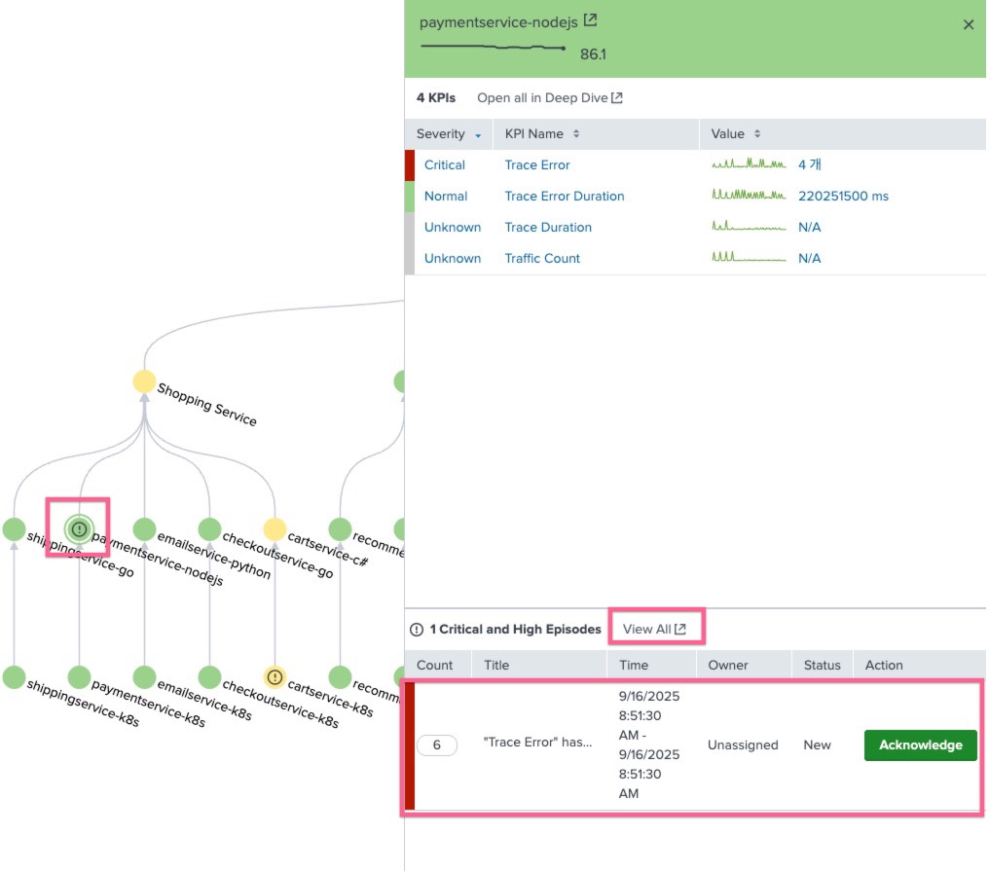989x871 pixels.
Task: Click the Unassigned owner cell
Action: click(x=743, y=744)
